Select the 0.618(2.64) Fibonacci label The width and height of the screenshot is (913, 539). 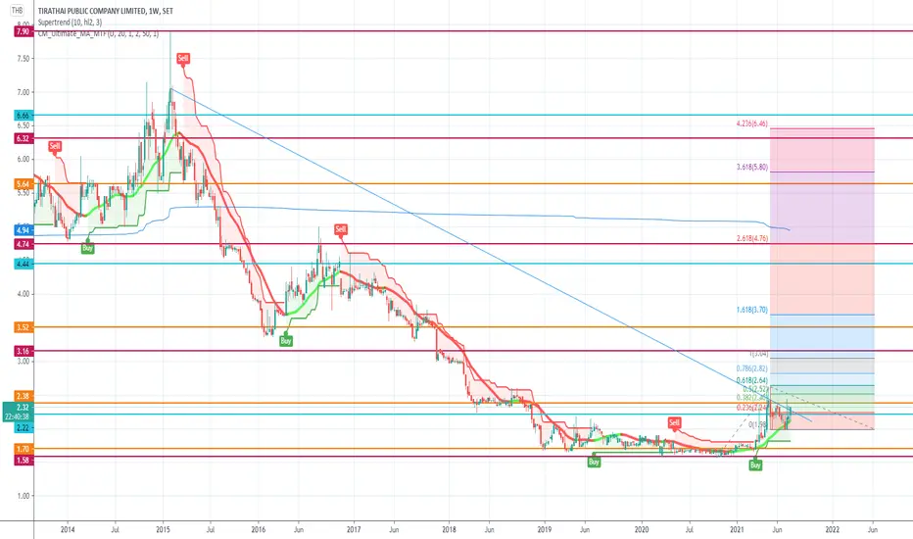pos(752,380)
